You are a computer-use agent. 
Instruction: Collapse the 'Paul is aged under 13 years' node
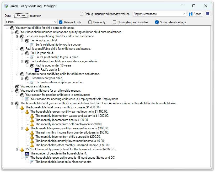click(x=27, y=66)
